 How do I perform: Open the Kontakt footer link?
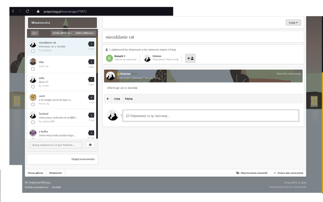tap(57, 187)
